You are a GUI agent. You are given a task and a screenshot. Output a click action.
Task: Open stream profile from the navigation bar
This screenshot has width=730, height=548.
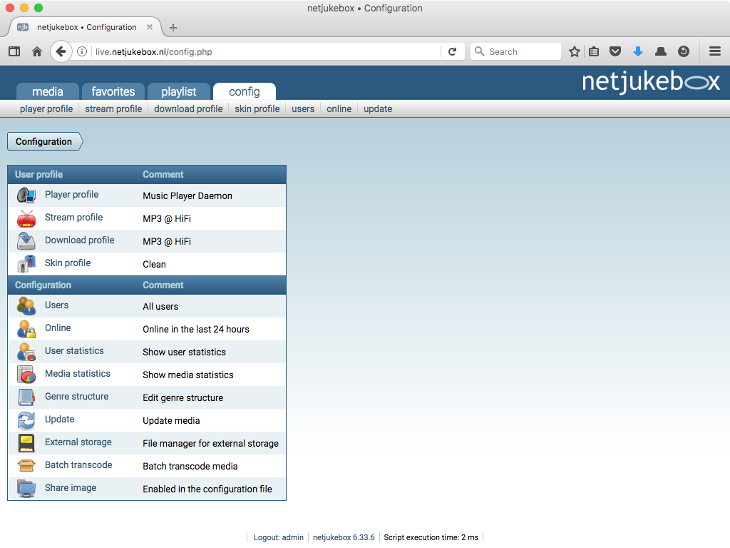click(113, 108)
